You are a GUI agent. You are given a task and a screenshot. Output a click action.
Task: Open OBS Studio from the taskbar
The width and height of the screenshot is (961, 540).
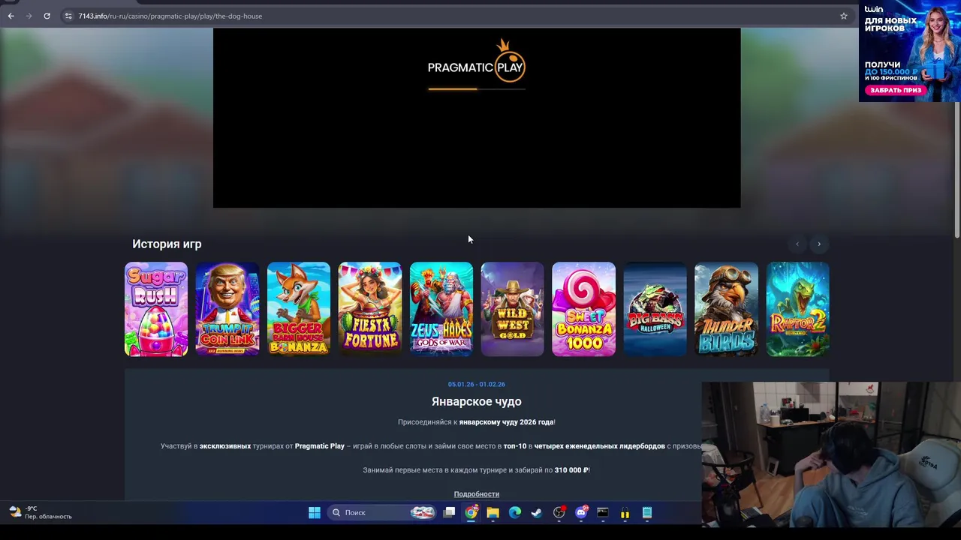(559, 513)
